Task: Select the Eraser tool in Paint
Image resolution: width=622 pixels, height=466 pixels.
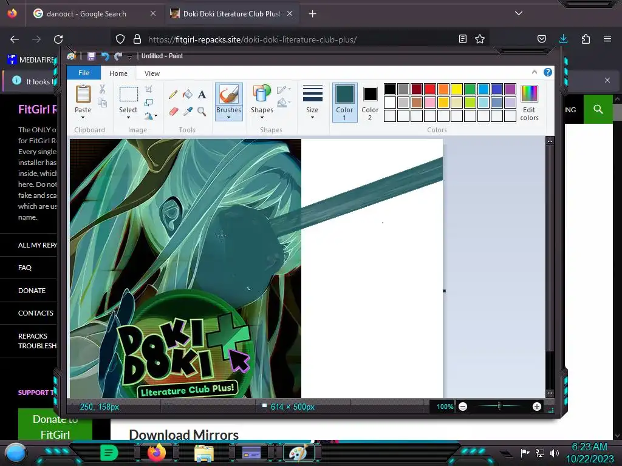Action: pos(173,112)
